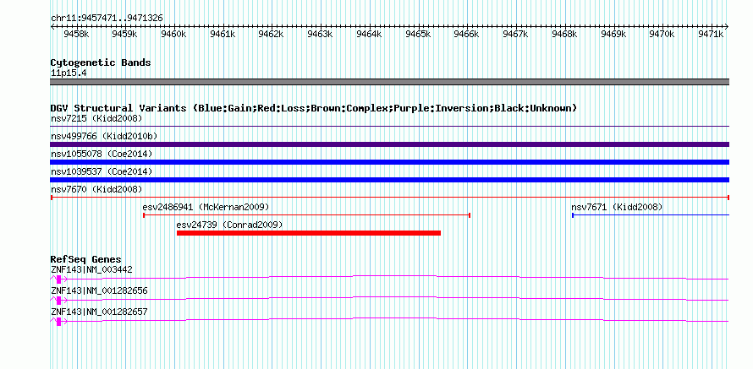Open the nsv7215 (Kidd2008) variant label
Image resolution: width=753 pixels, height=369 pixels.
(96, 118)
